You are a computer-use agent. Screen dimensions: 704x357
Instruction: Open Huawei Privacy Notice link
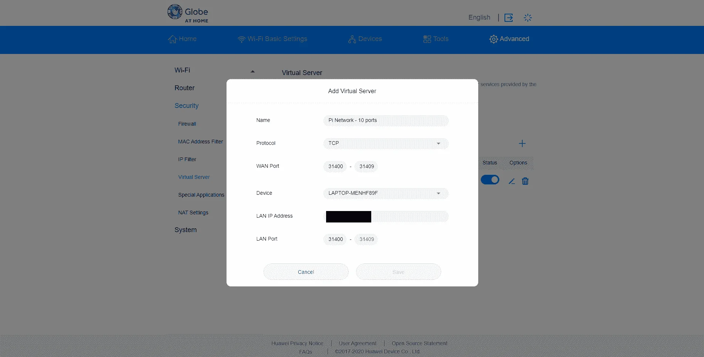[297, 343]
